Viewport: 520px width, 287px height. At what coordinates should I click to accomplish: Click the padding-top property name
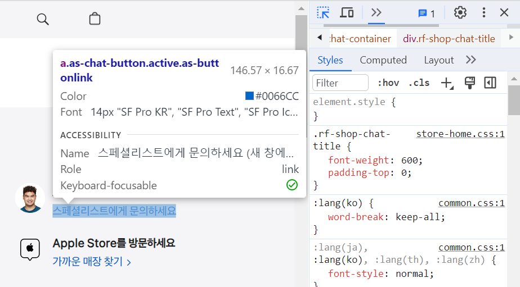point(358,173)
